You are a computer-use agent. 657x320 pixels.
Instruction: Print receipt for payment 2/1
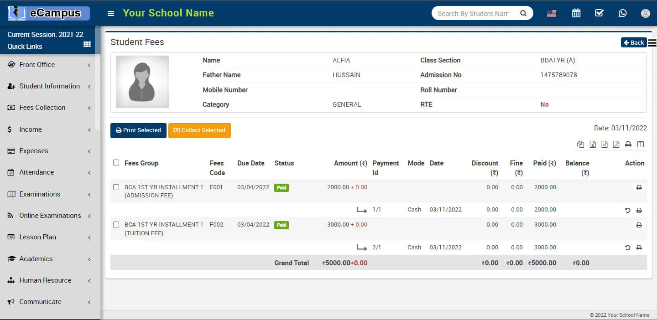[639, 248]
